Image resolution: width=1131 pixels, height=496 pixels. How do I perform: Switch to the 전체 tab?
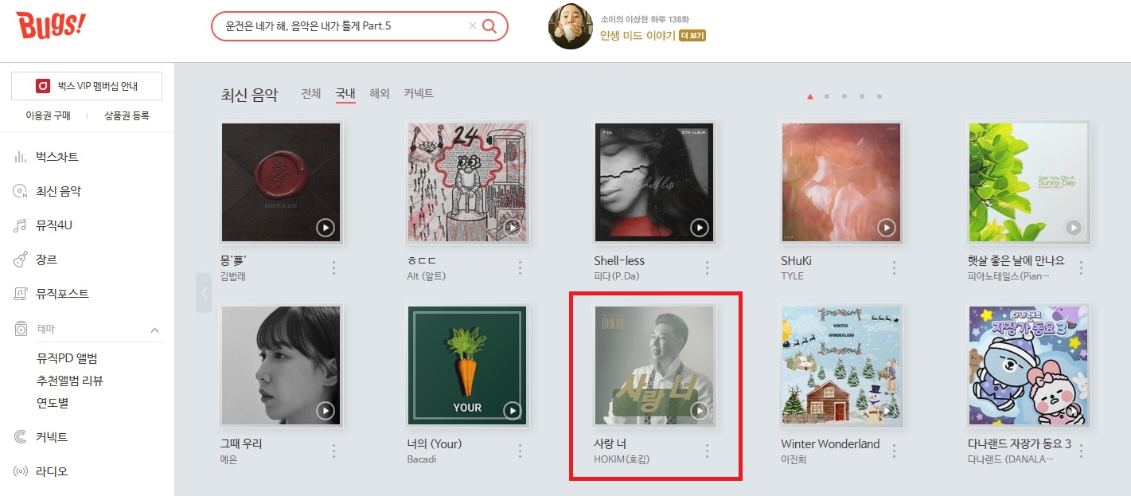tap(311, 93)
